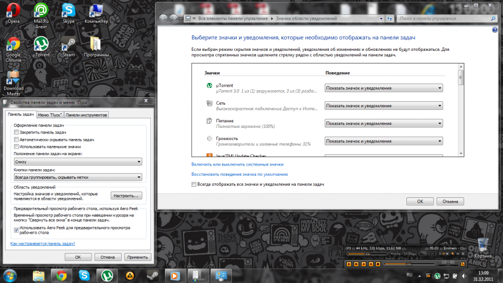
Task: Click Все элементы панели управления breadcrumb
Action: coord(232,19)
